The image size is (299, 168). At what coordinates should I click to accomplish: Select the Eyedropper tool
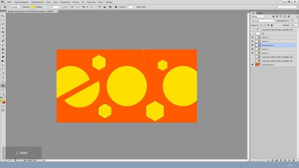3,36
